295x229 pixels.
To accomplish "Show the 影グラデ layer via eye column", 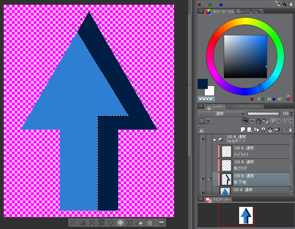I will [203, 165].
